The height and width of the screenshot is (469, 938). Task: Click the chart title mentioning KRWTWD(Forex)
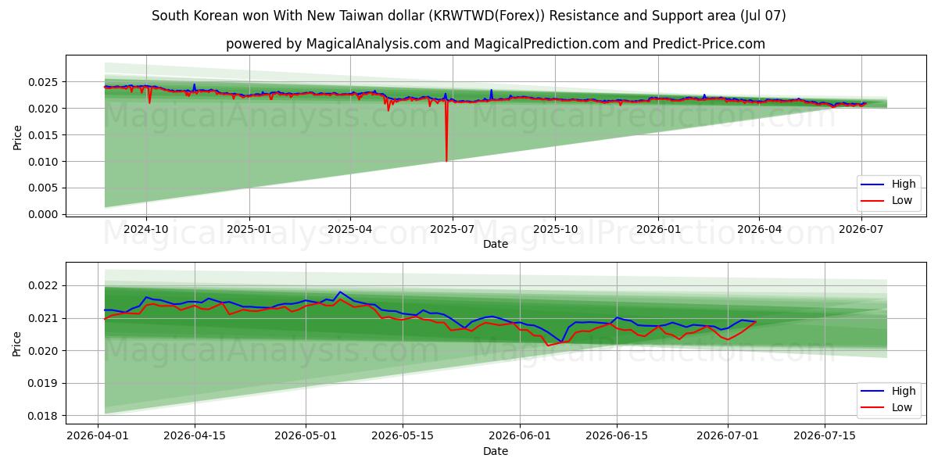tap(469, 16)
